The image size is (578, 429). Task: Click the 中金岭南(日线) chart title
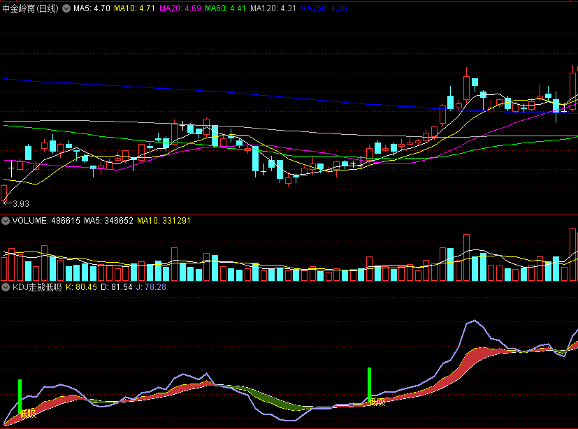(x=30, y=8)
